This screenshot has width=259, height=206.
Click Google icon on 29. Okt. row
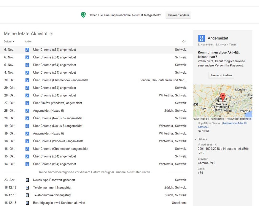tap(27, 88)
